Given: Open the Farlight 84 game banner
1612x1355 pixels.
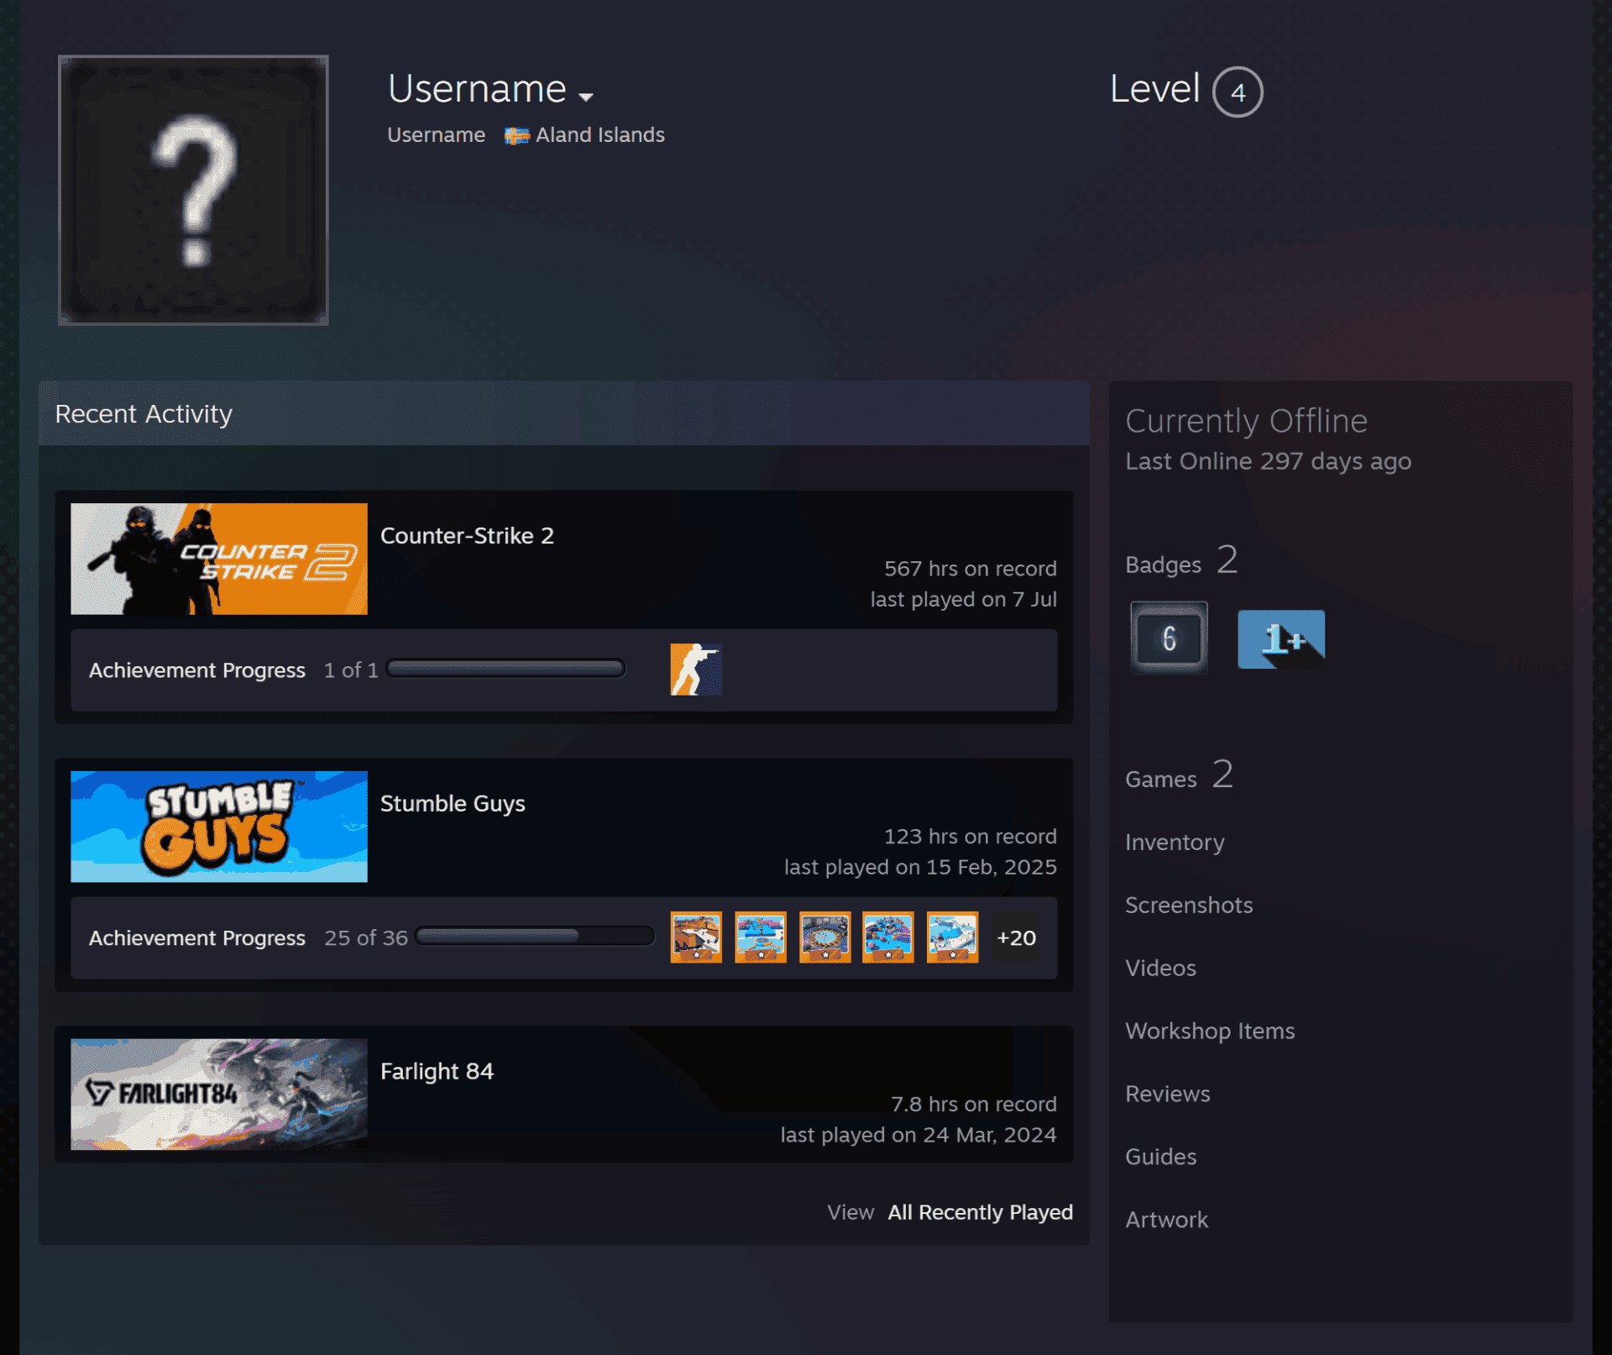Looking at the screenshot, I should tap(219, 1095).
